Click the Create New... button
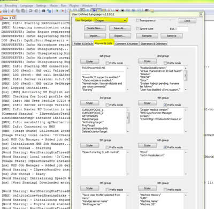Screen dimensions: 214x209 point(95,28)
